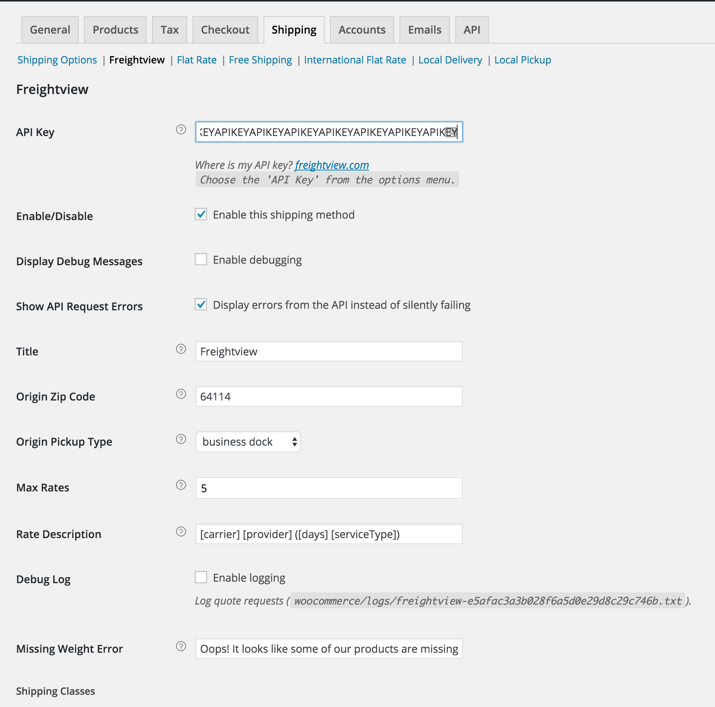Click the help icon for Missing Weight Error
715x707 pixels.
click(181, 646)
